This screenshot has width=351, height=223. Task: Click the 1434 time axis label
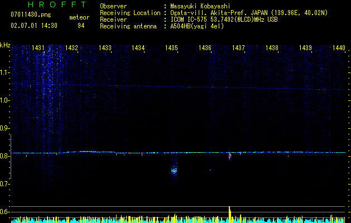tap(138, 47)
